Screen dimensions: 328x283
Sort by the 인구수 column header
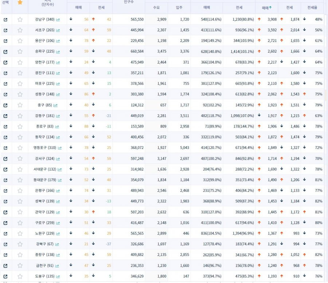coord(129,2)
